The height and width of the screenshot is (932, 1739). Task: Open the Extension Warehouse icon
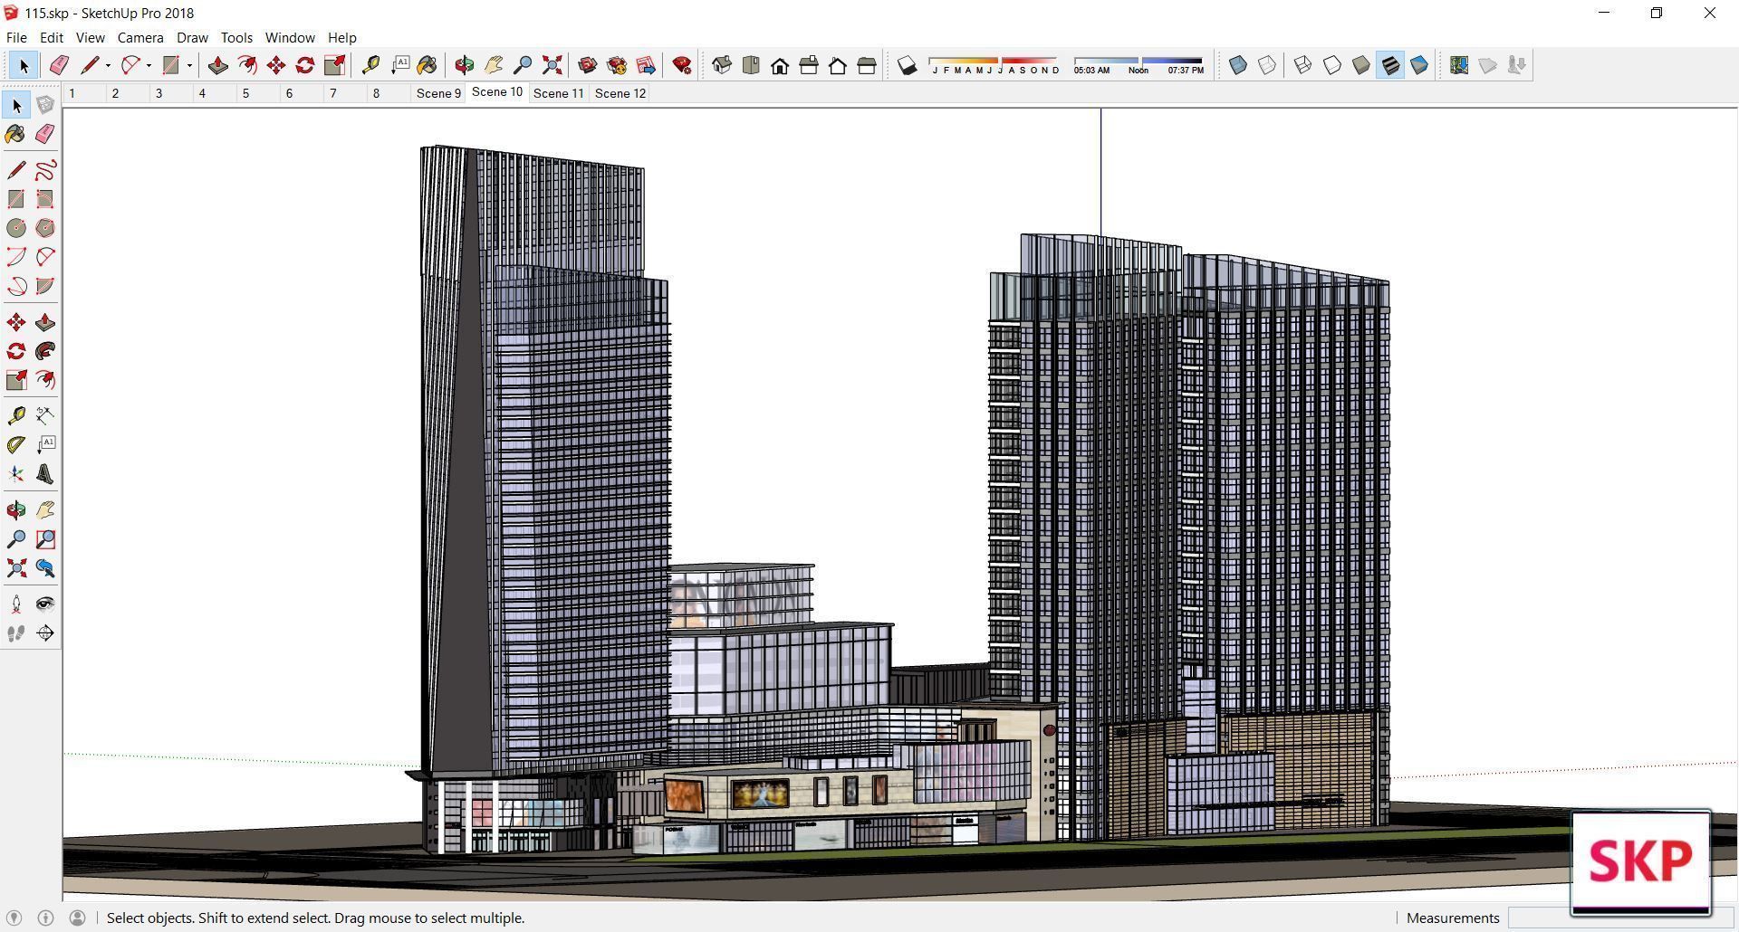coord(617,65)
